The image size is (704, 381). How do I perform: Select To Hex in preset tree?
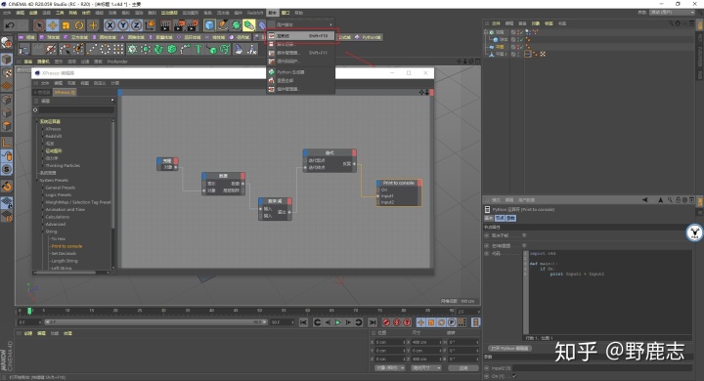click(59, 238)
